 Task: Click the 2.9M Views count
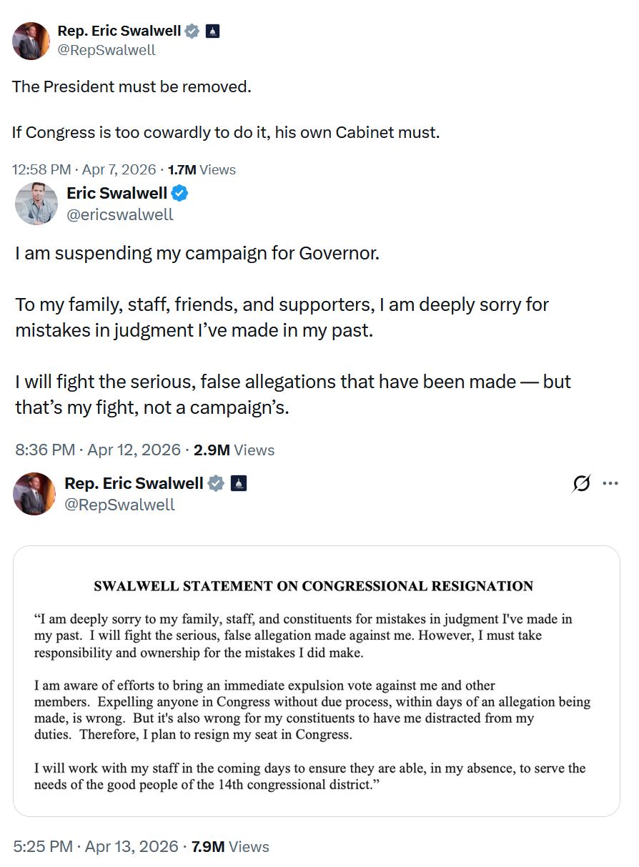[234, 450]
